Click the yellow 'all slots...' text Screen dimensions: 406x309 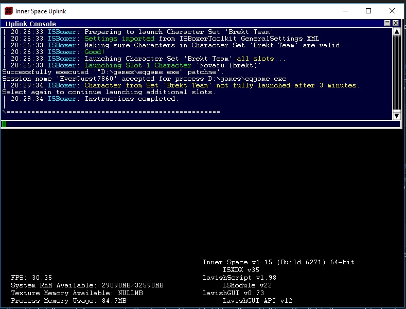[261, 59]
